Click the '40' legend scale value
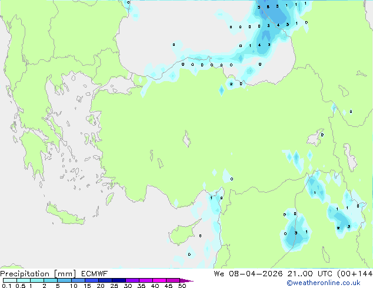Screen dimensions: 373x288 coord(155,286)
